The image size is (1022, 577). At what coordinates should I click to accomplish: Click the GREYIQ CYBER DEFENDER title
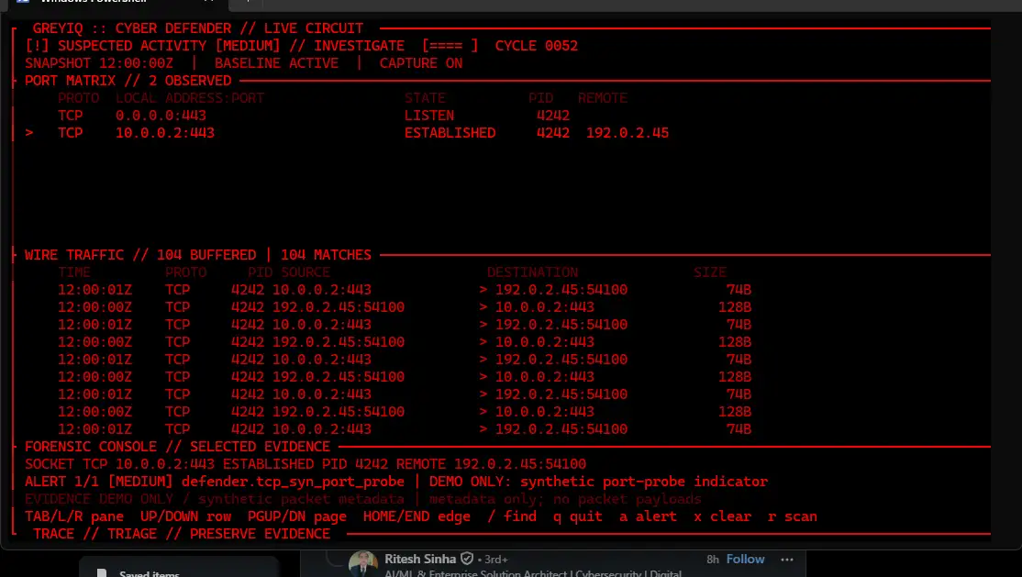coord(198,28)
